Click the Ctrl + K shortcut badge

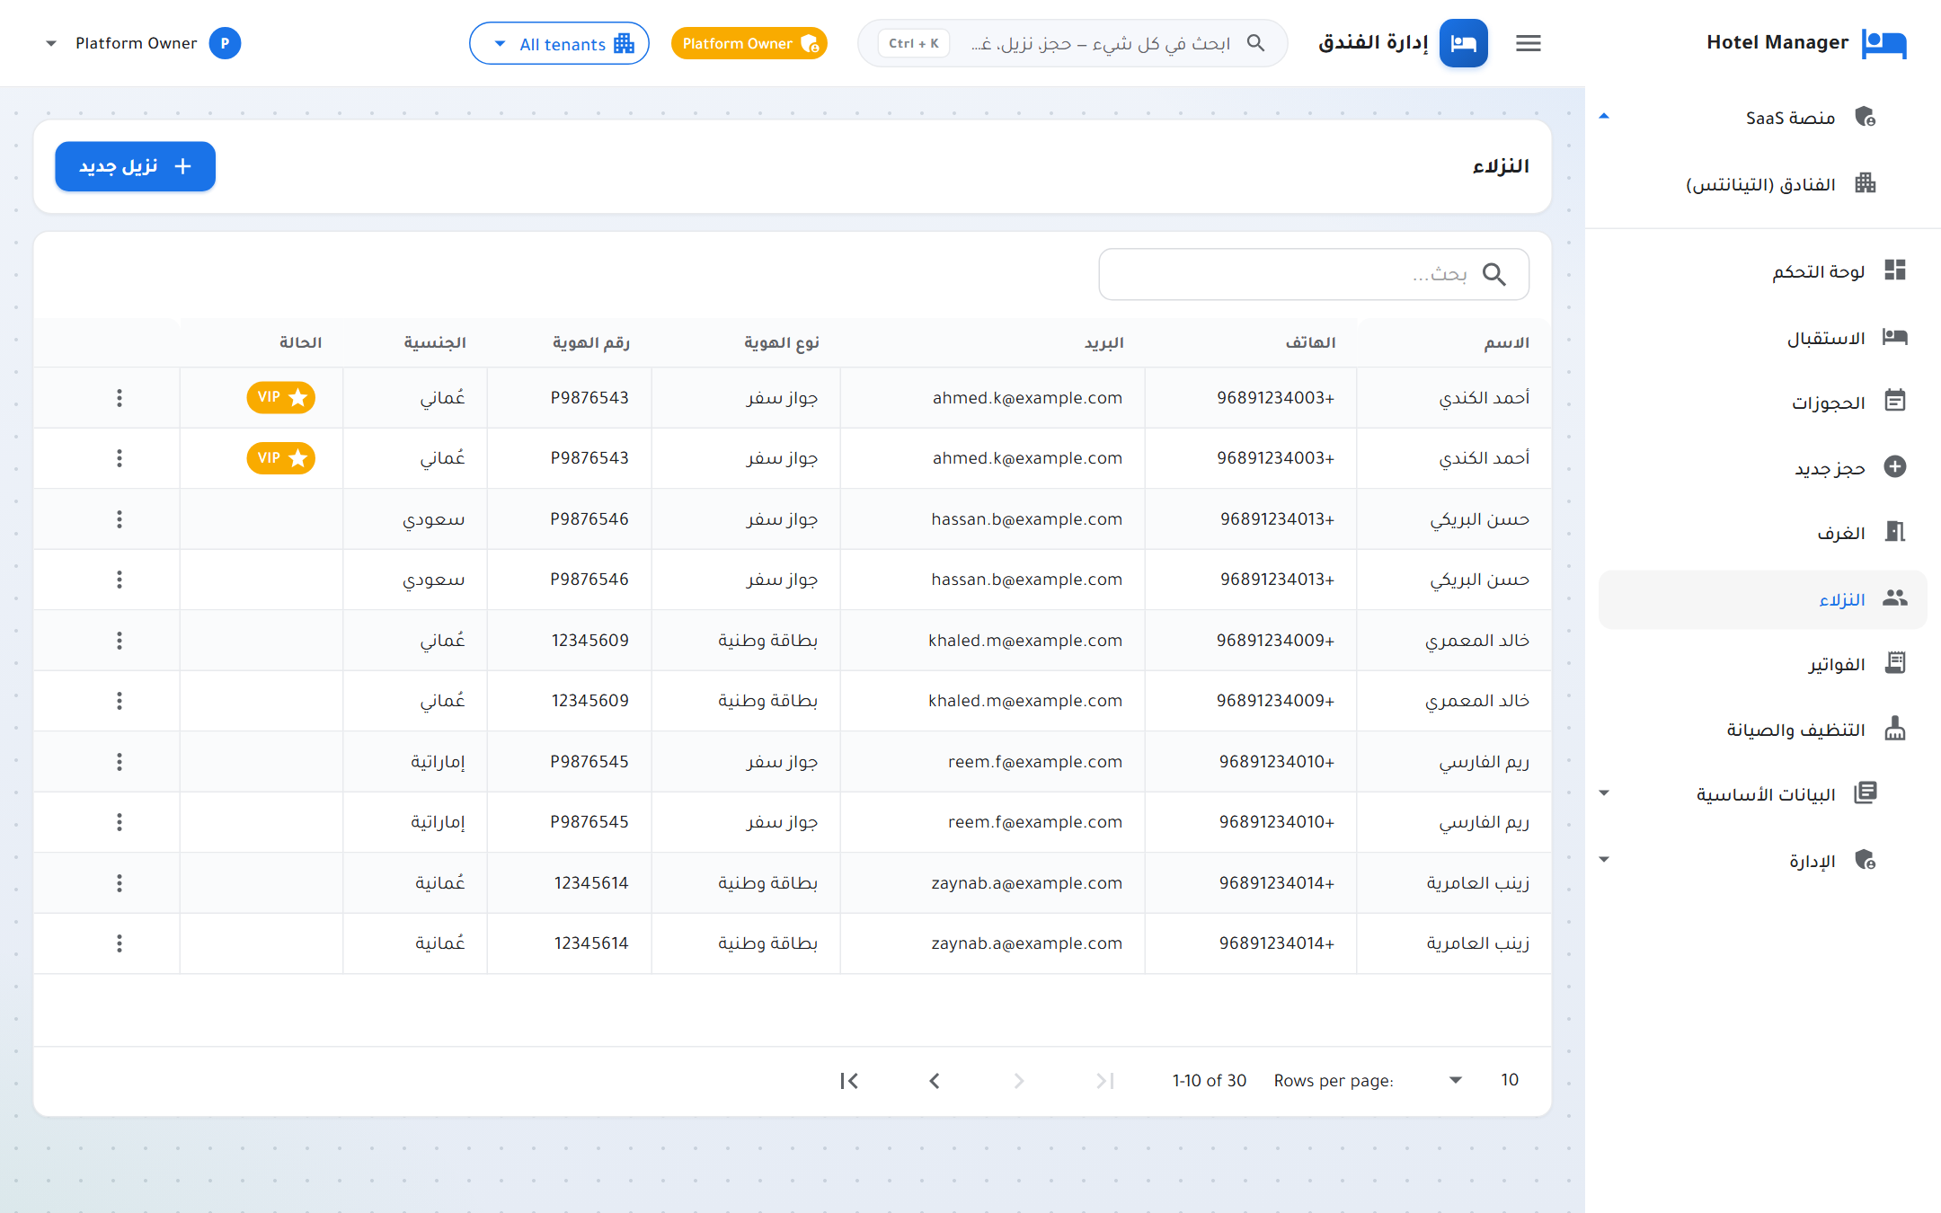click(913, 43)
